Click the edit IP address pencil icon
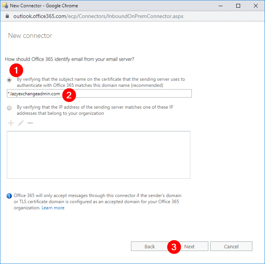 coord(21,123)
